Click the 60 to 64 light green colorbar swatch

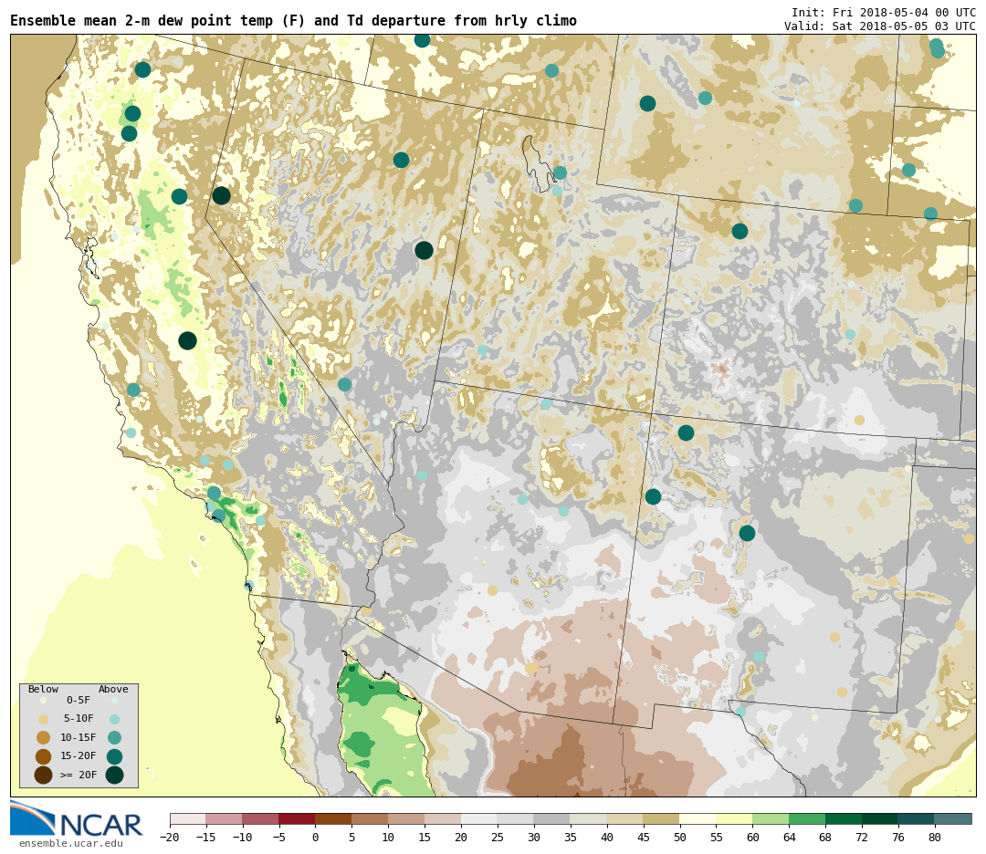[771, 819]
